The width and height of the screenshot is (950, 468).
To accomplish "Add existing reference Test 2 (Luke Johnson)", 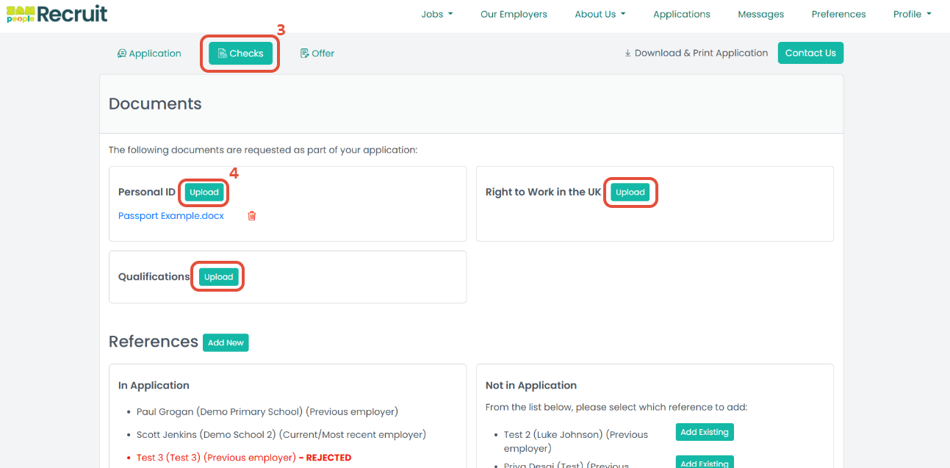I will pos(705,432).
